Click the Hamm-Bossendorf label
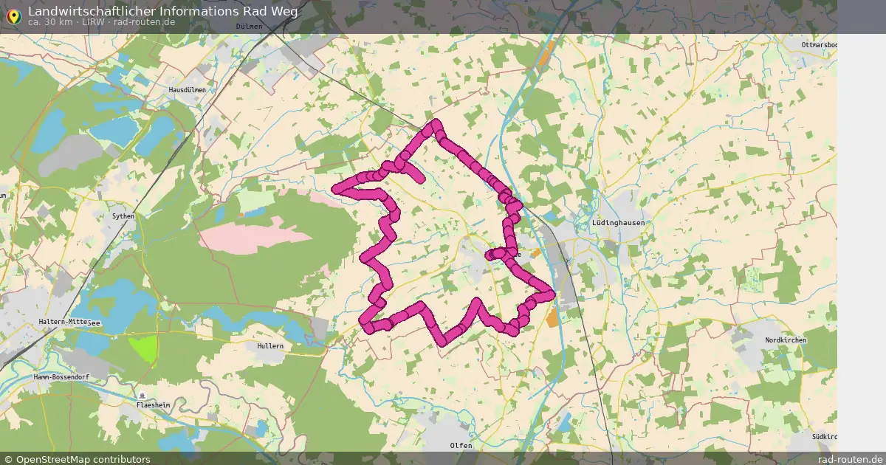The image size is (886, 465). click(61, 376)
